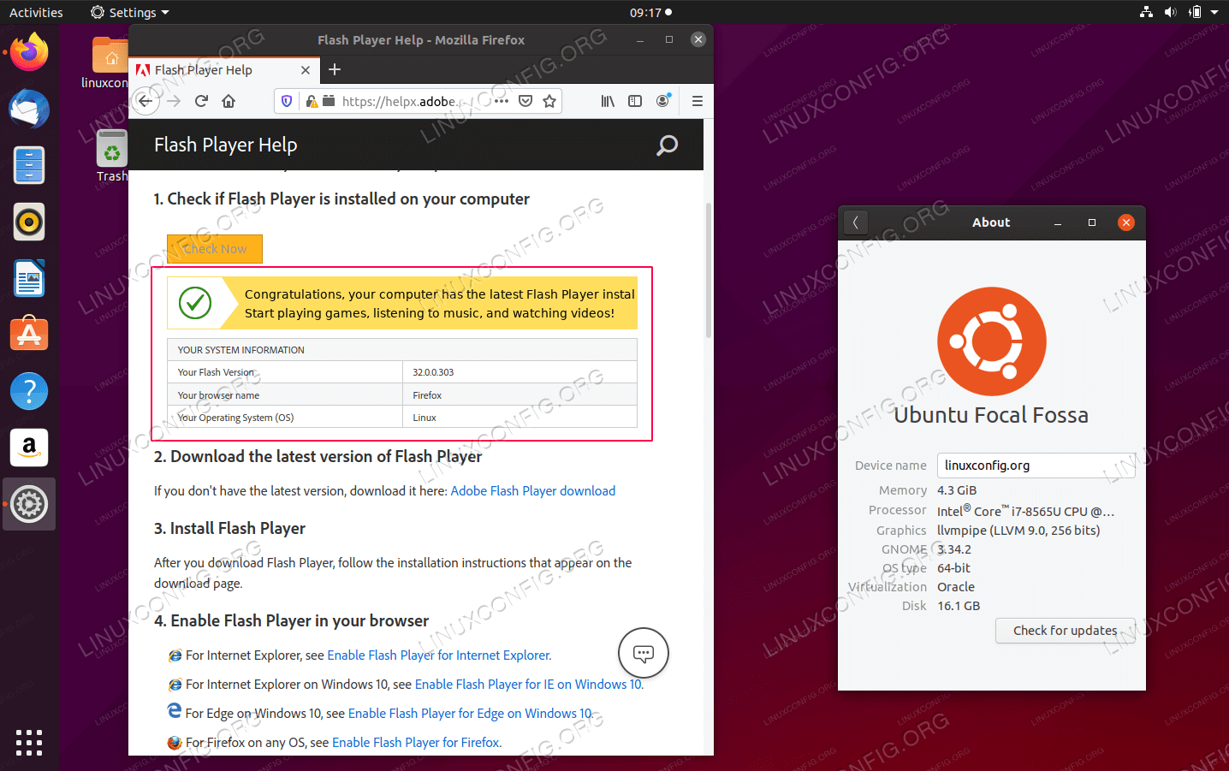Screen dimensions: 1229x771
Task: Launch Thunderbird Mail from dock
Action: [29, 109]
